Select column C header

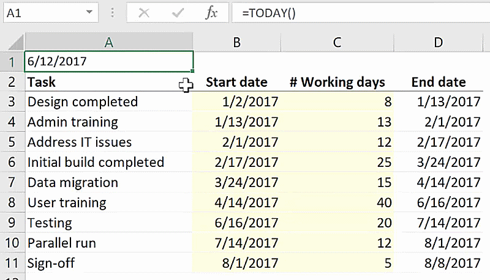(x=337, y=42)
